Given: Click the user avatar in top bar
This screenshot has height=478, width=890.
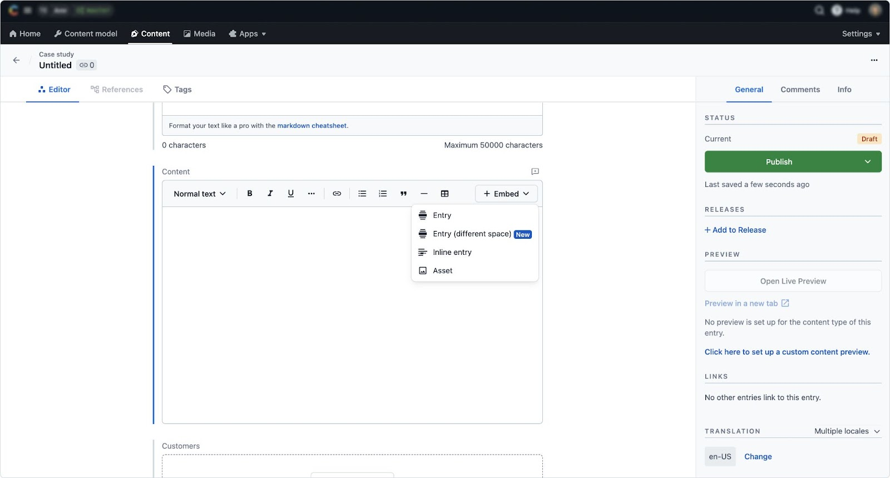Looking at the screenshot, I should click(x=876, y=10).
